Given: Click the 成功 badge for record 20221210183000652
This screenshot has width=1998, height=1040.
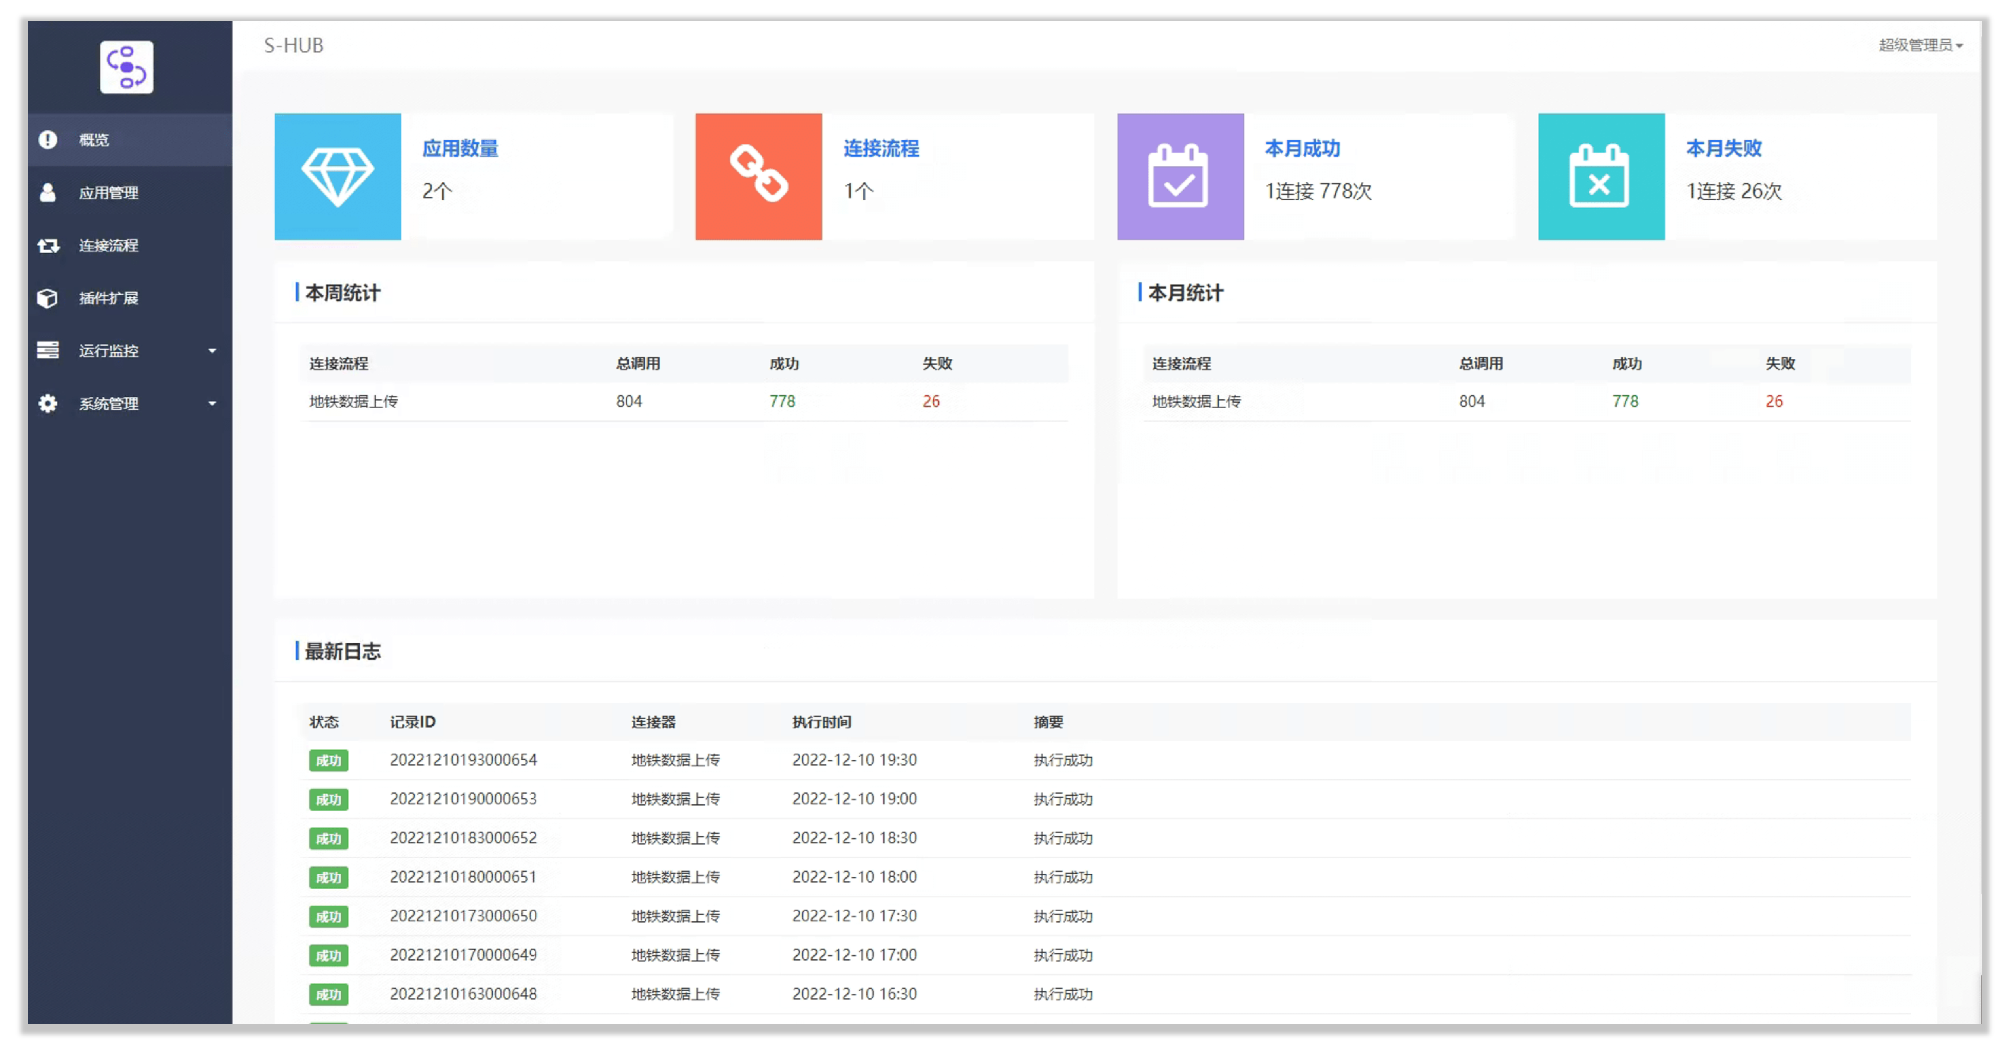Looking at the screenshot, I should [x=329, y=838].
